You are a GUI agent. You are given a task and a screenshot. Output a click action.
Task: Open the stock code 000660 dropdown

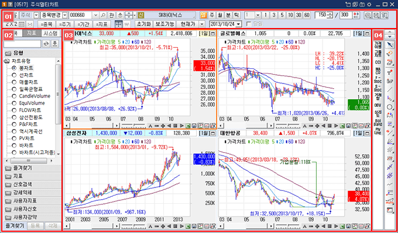95,15
